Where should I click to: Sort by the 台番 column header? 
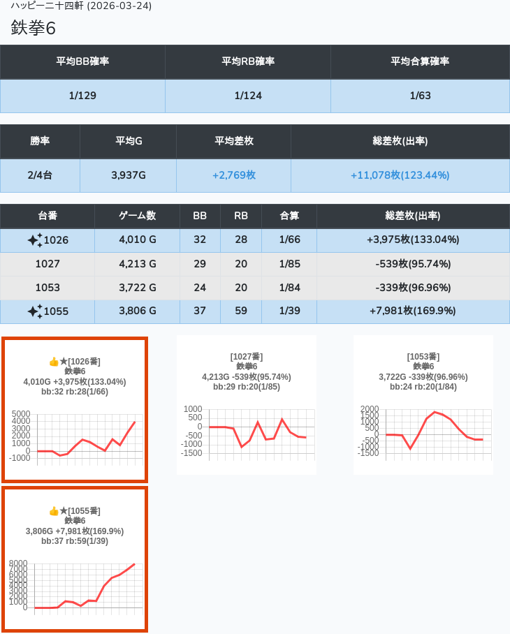point(48,216)
